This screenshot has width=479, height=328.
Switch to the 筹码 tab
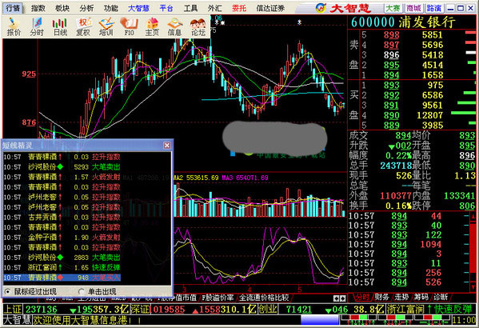point(421,297)
